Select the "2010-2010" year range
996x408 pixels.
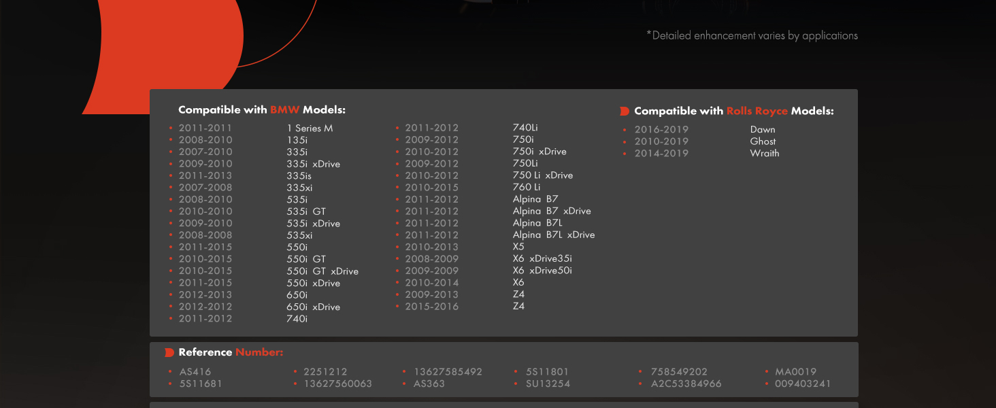click(205, 211)
